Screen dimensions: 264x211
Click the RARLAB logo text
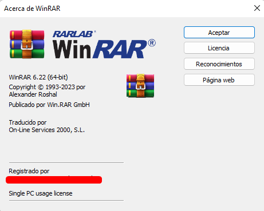(74, 34)
